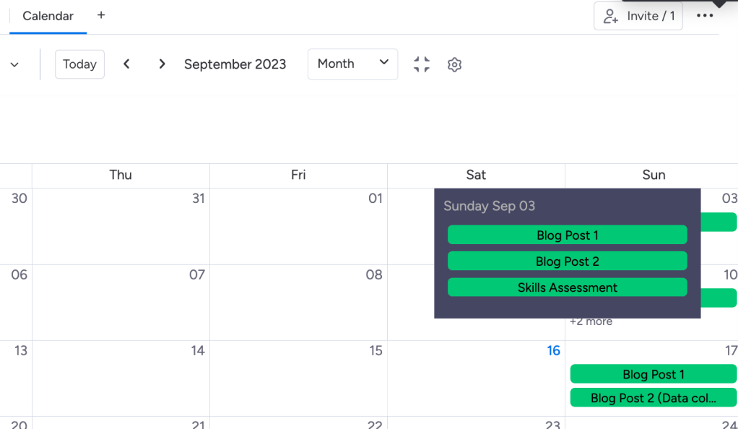738x429 pixels.
Task: Open Blog Post 1 event on the 17th
Action: point(653,374)
